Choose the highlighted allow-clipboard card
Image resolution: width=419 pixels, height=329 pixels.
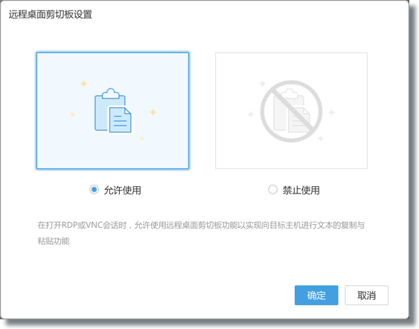[112, 111]
